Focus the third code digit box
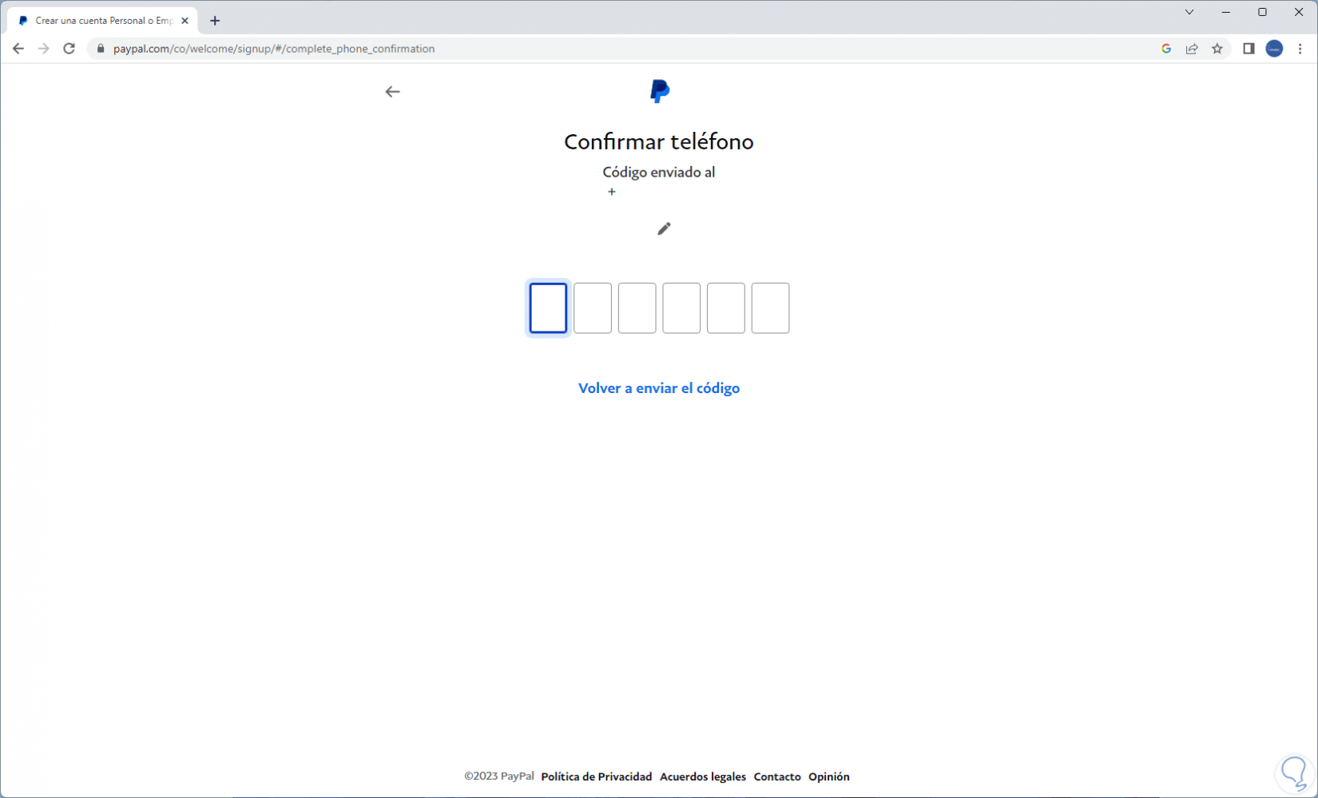 pyautogui.click(x=637, y=308)
